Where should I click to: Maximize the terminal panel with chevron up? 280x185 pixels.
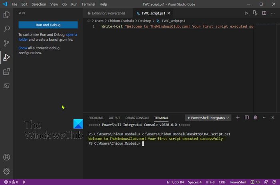(264, 117)
